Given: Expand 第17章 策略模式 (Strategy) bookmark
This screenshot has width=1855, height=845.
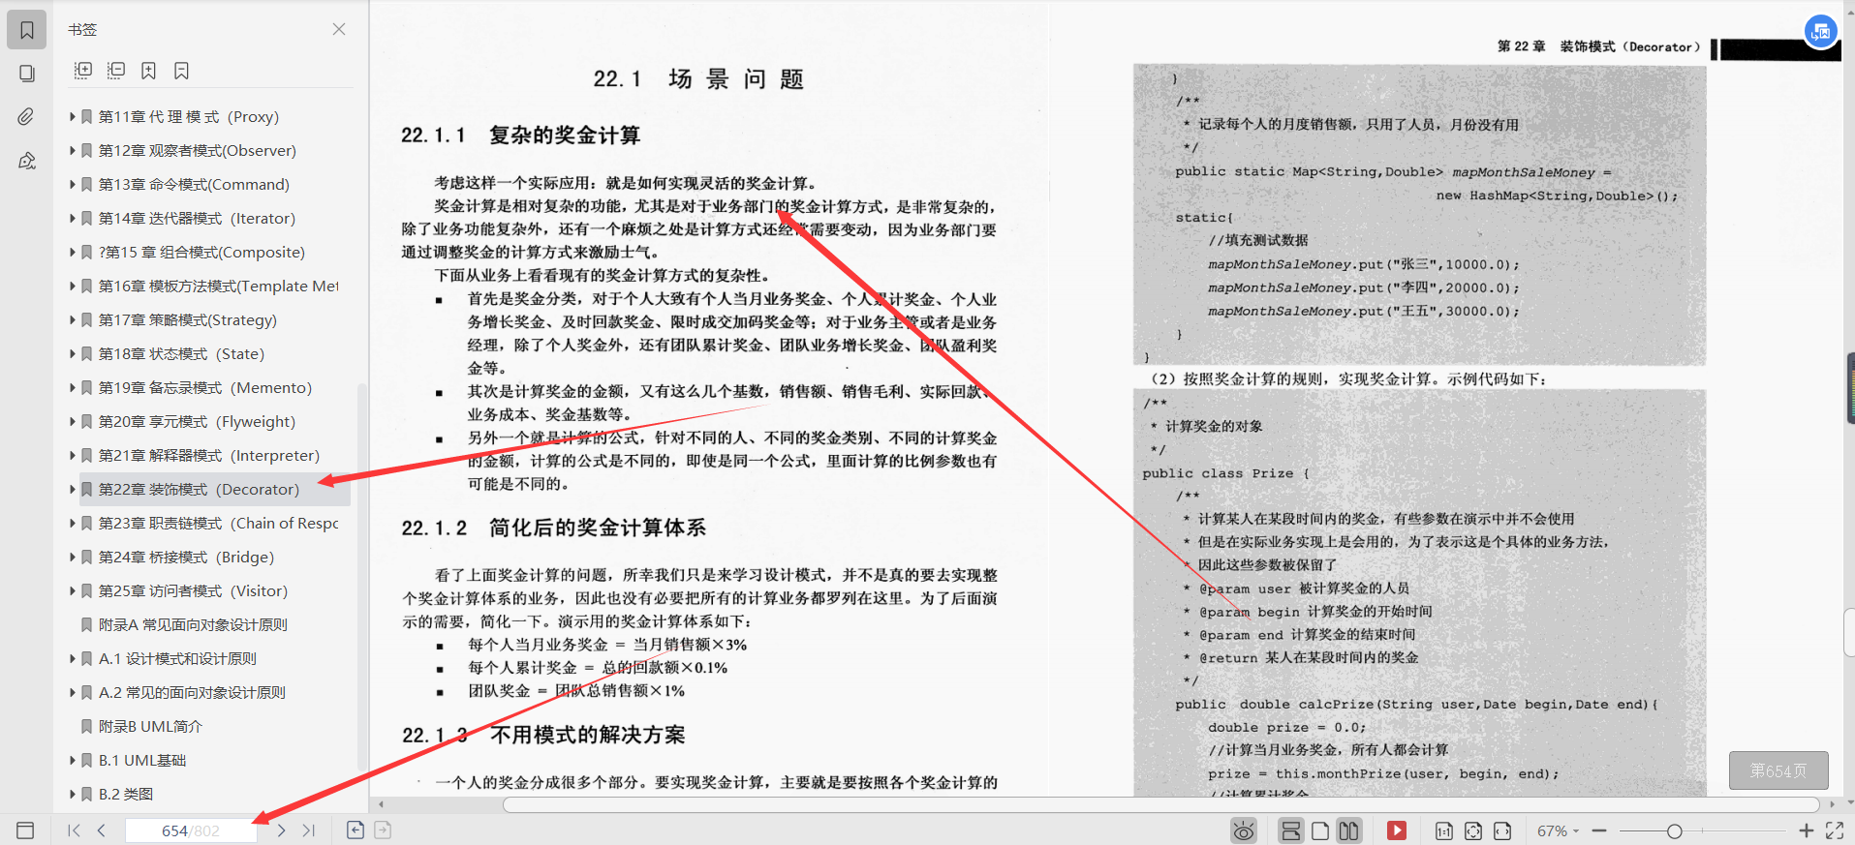Looking at the screenshot, I should click(x=73, y=319).
